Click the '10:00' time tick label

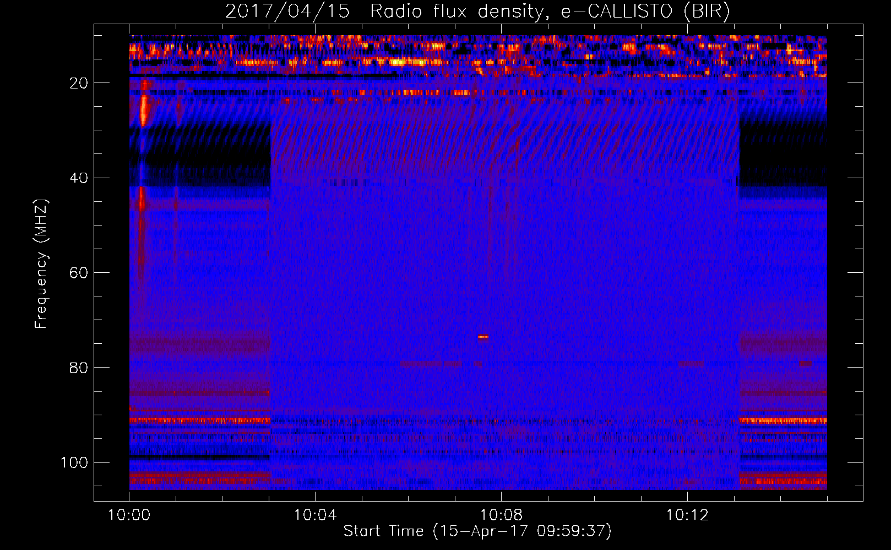[129, 515]
